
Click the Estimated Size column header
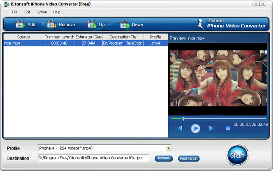point(89,37)
